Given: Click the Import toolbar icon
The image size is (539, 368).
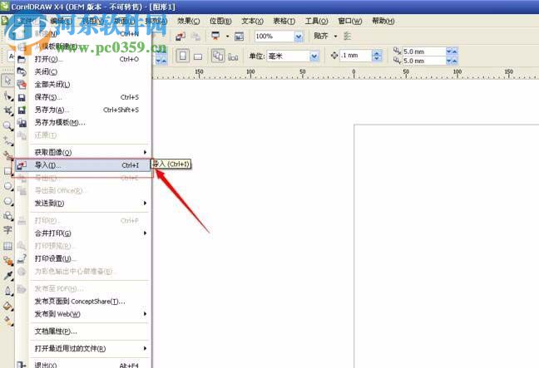Looking at the screenshot, I should point(180,36).
